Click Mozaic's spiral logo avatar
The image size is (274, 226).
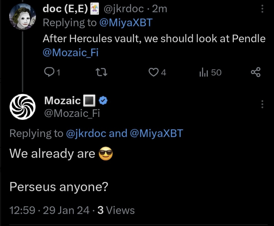(x=23, y=106)
